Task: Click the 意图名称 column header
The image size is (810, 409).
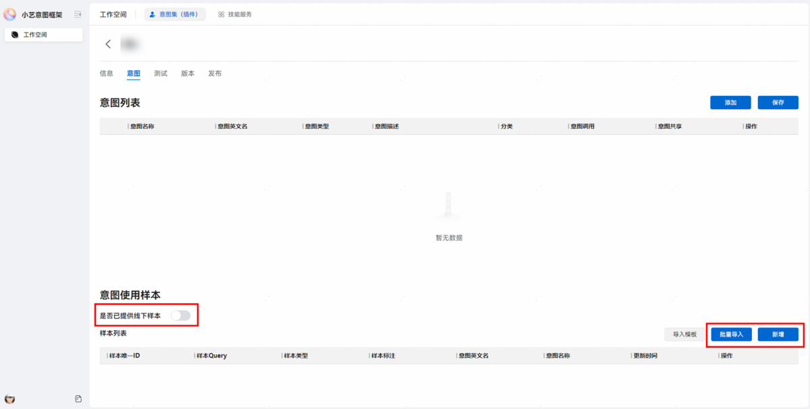Action: (142, 127)
